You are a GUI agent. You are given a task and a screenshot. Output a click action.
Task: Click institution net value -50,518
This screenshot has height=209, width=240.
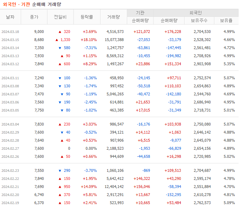tap(143, 86)
